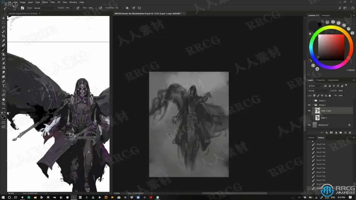The width and height of the screenshot is (356, 200).
Task: Select the History Brush tool
Action: (x=4, y=59)
